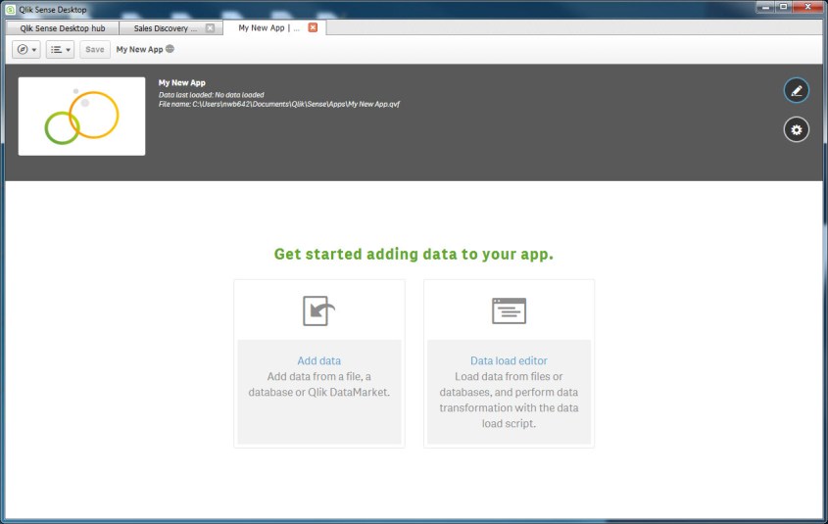Open the list view menu dropdown
Screen dimensions: 828x524
[60, 50]
